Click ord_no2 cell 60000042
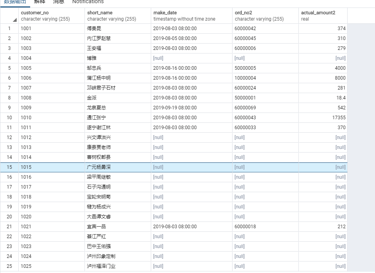This screenshot has width=375, height=273. tap(265, 29)
